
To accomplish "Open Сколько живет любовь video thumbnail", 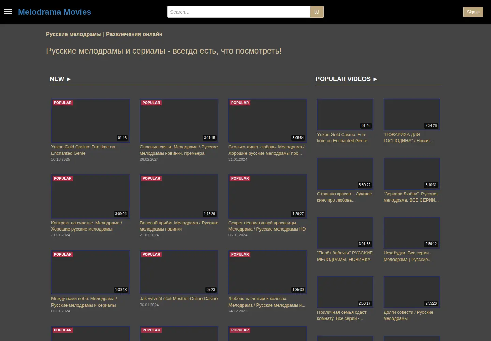I will pos(268,120).
